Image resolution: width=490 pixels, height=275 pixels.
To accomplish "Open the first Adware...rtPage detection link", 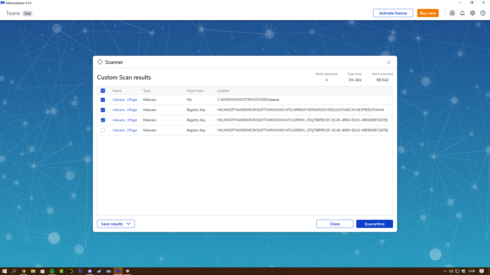I will [x=125, y=100].
